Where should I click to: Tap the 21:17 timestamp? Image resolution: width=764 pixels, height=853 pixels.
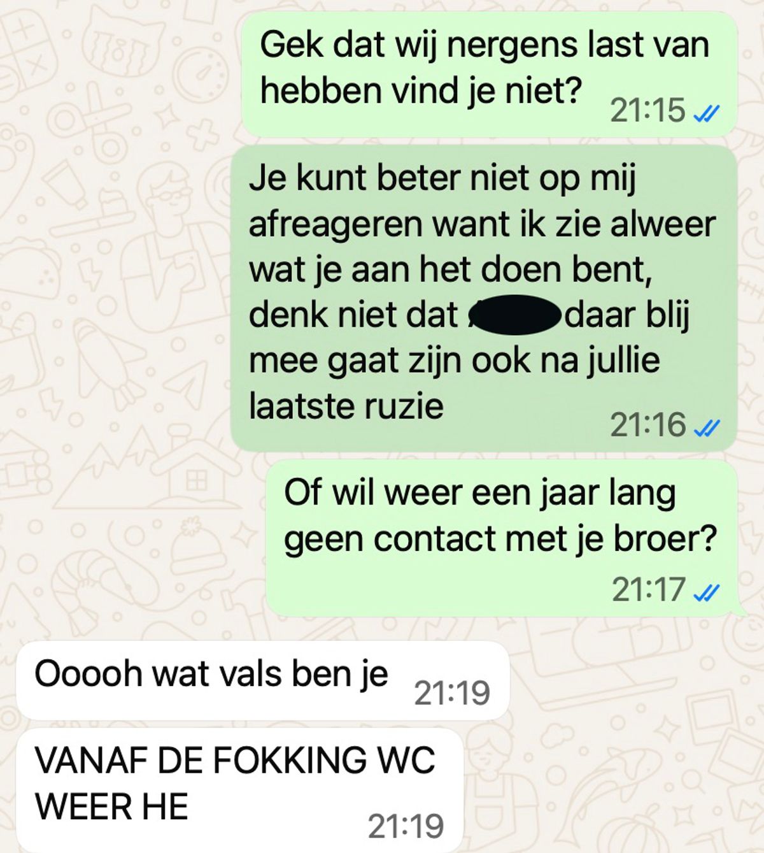pyautogui.click(x=649, y=590)
